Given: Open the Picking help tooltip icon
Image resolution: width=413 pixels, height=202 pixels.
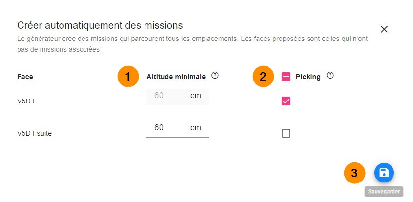Looking at the screenshot, I should click(x=330, y=76).
